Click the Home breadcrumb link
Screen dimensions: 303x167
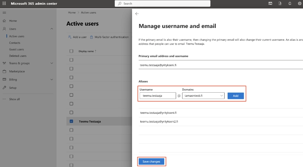point(72,12)
